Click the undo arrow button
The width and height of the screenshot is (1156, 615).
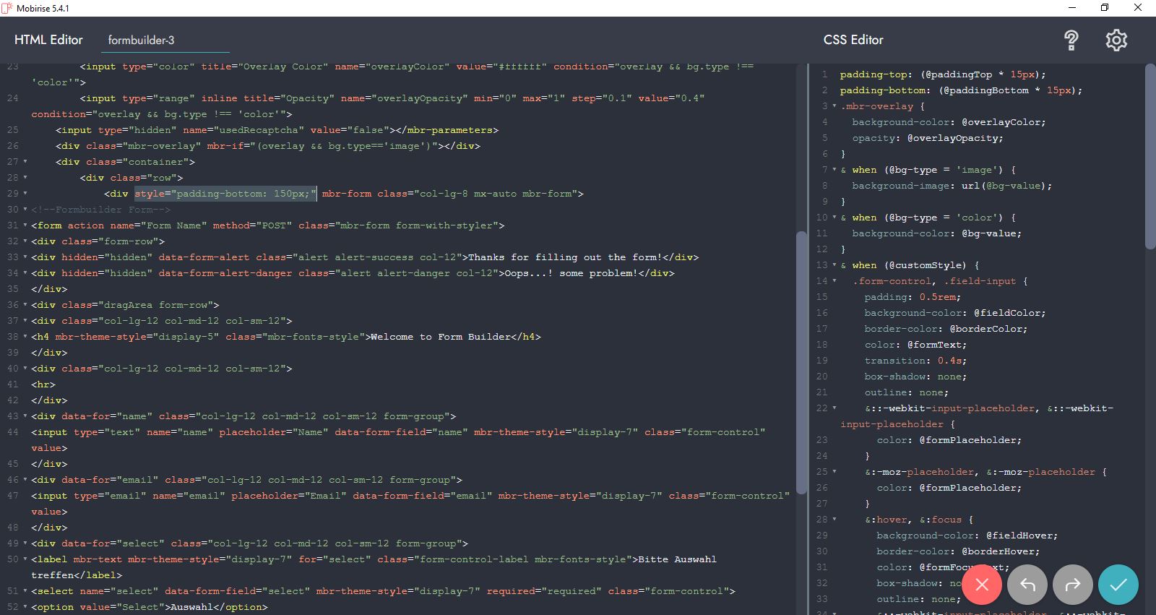click(1027, 585)
